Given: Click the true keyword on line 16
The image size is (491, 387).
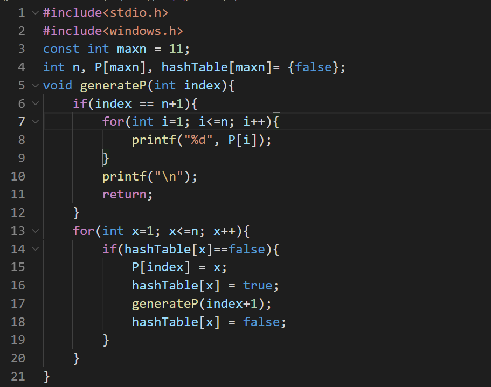Looking at the screenshot, I should point(258,286).
